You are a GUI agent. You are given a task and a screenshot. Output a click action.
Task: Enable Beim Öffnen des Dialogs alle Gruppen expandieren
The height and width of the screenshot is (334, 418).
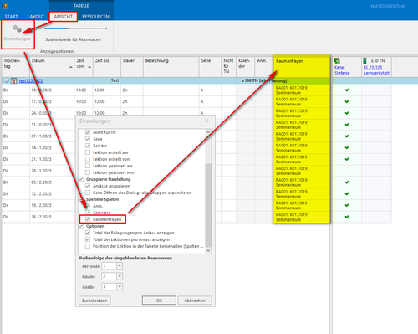coord(88,193)
